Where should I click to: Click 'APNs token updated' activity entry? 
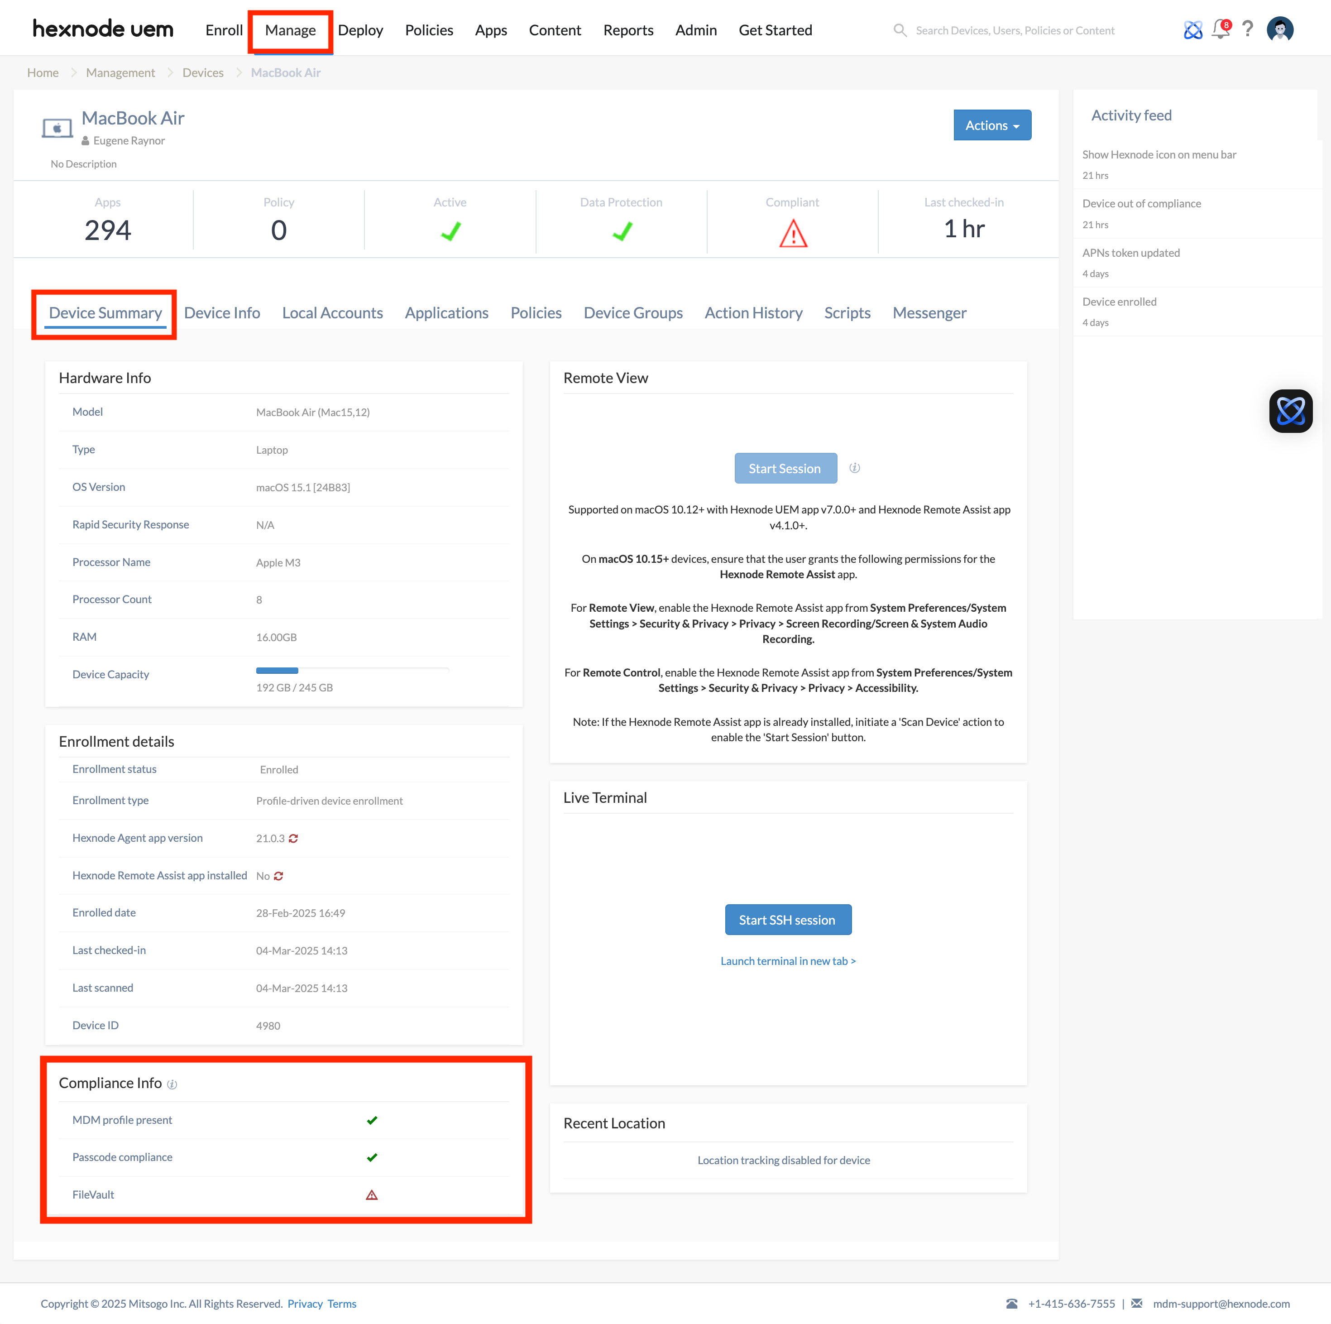(x=1130, y=253)
